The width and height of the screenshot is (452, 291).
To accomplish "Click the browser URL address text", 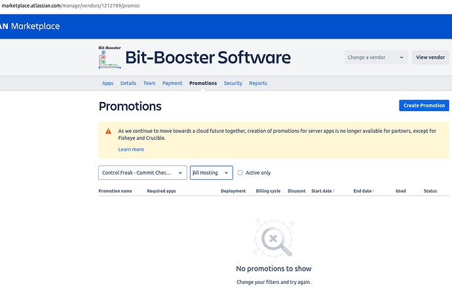I will (71, 6).
